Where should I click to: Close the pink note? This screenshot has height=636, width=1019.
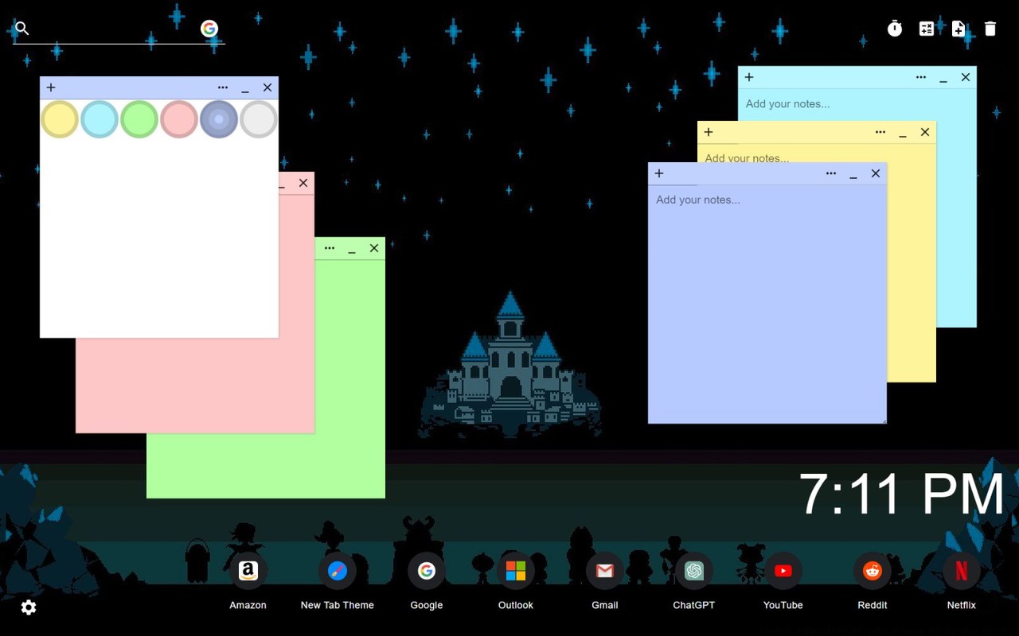click(x=303, y=183)
